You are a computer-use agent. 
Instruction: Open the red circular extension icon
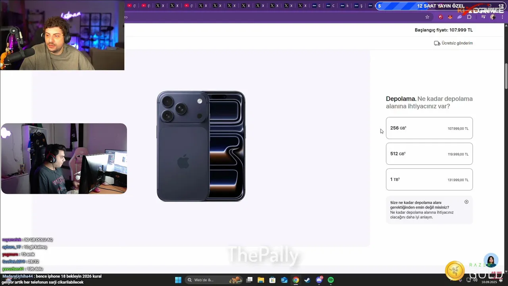(441, 17)
